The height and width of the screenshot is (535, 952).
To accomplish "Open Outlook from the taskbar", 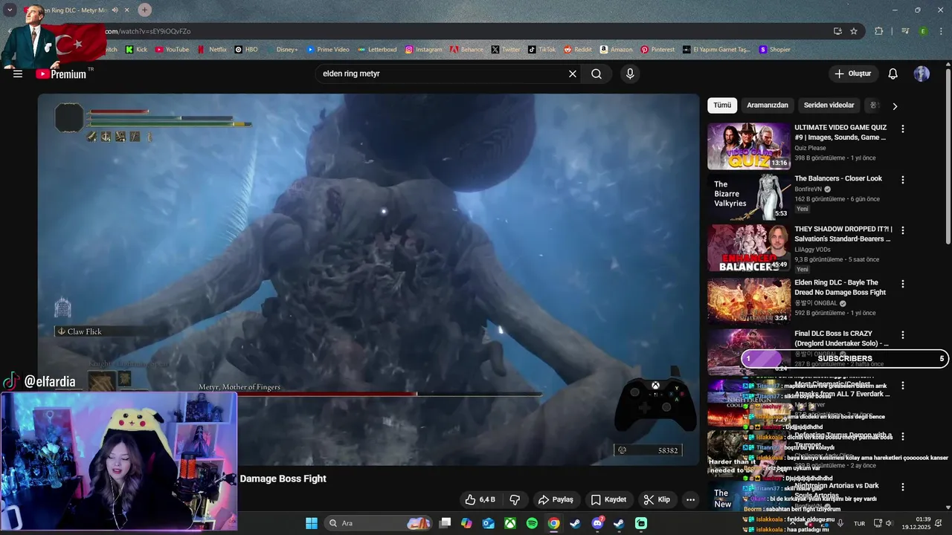I will coord(489,523).
